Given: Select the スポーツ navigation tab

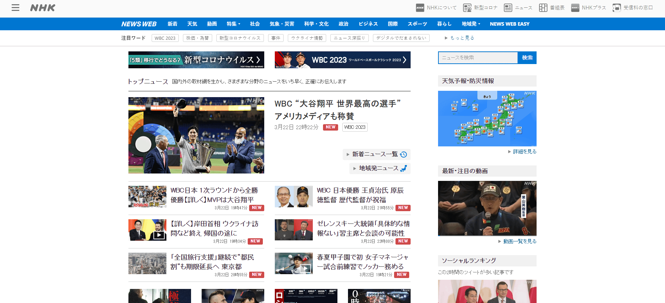Looking at the screenshot, I should [x=417, y=24].
